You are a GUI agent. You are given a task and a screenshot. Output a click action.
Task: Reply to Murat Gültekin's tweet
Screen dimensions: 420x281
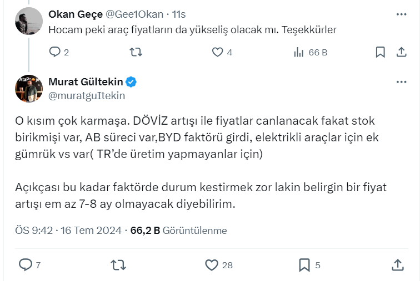click(26, 265)
